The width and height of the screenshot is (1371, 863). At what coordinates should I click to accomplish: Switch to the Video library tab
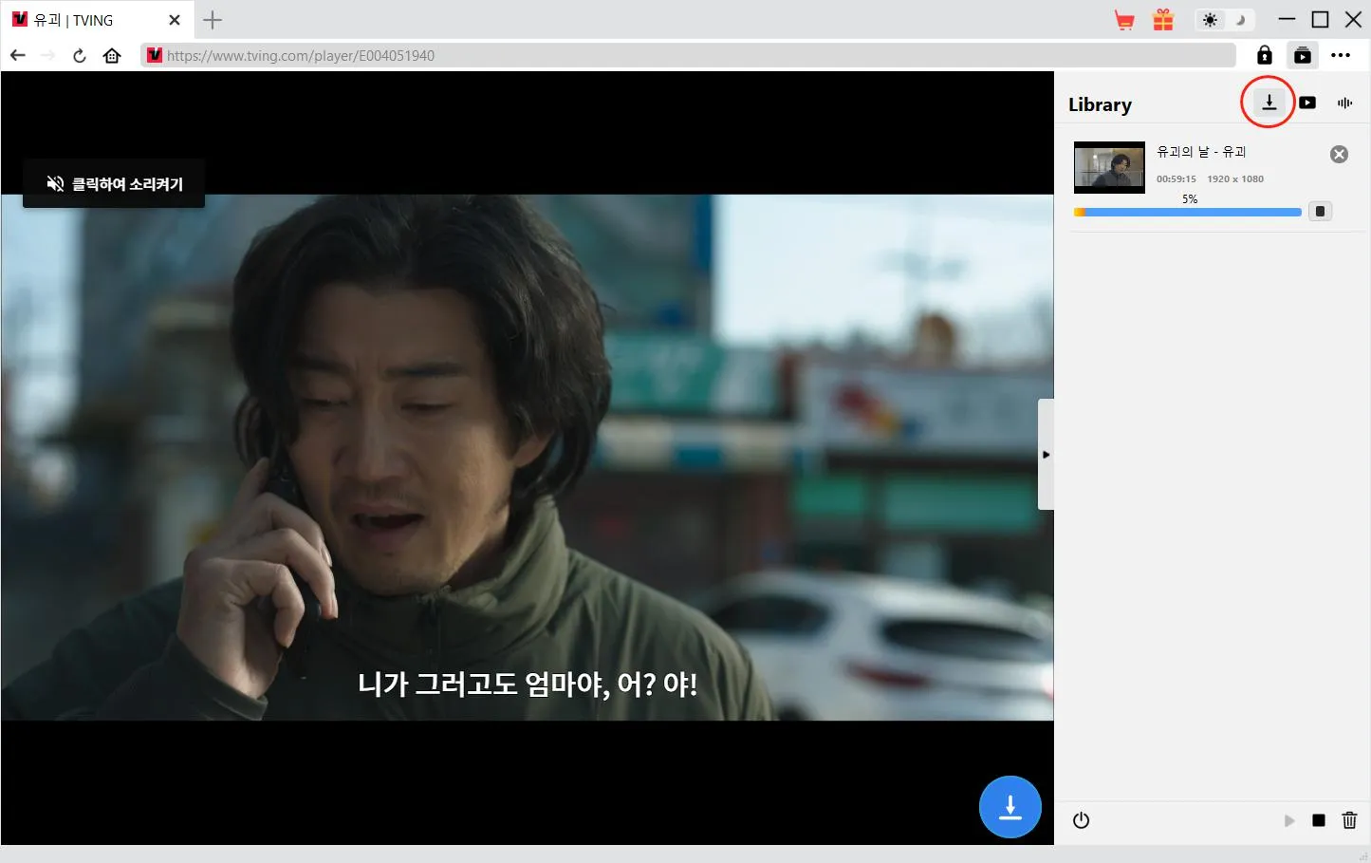[1307, 103]
